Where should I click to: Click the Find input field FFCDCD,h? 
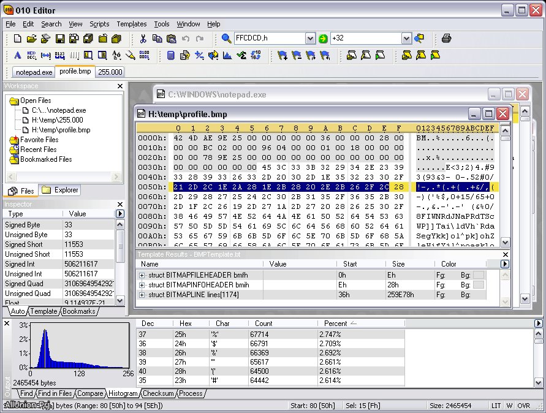pyautogui.click(x=270, y=39)
